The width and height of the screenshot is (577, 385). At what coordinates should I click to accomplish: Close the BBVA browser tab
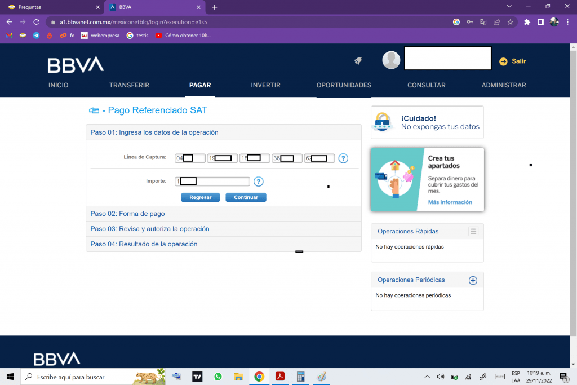pyautogui.click(x=198, y=7)
